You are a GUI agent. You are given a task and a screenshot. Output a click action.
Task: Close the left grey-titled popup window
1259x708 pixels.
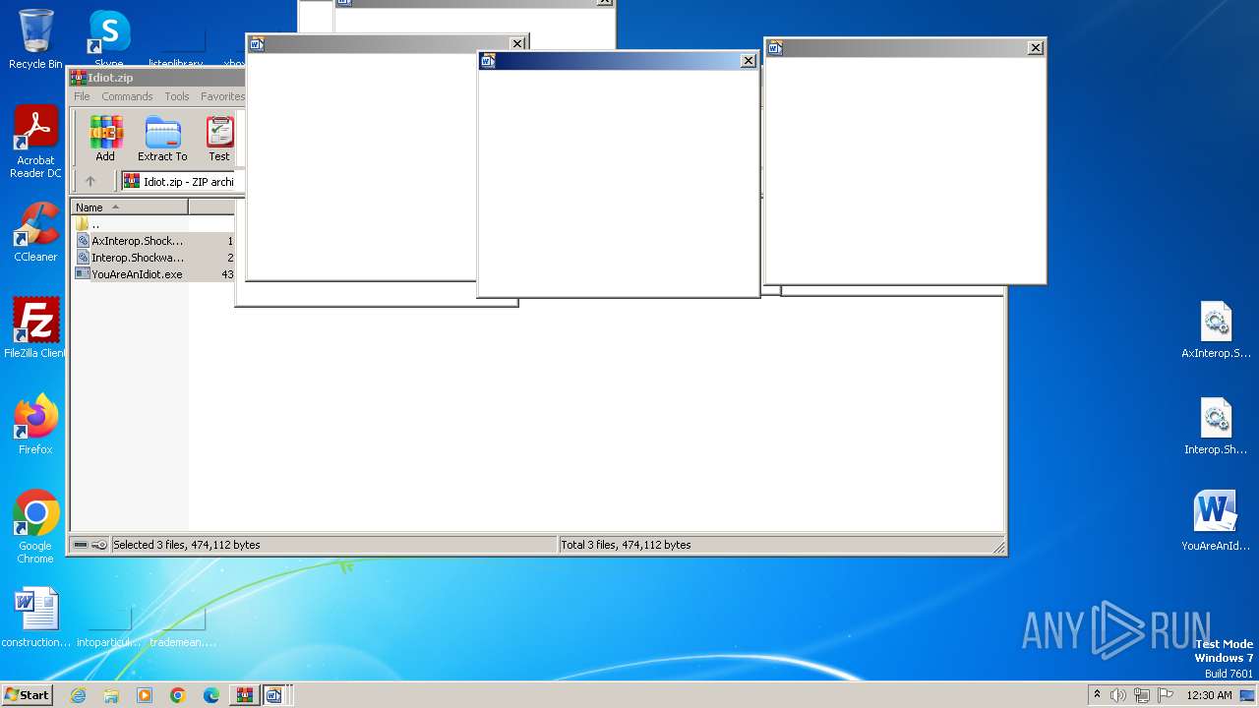point(517,43)
